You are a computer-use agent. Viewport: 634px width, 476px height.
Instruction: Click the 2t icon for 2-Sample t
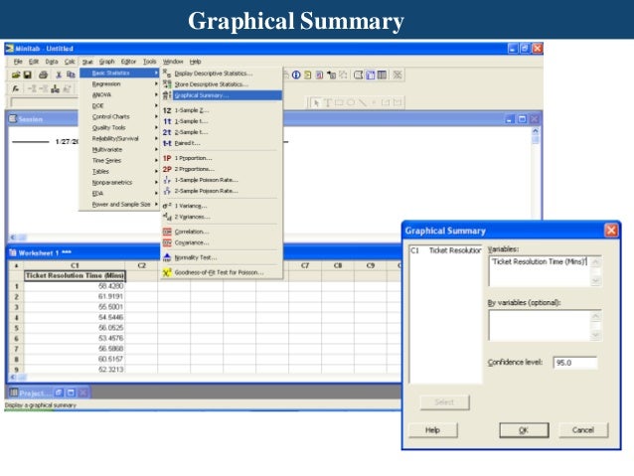167,132
